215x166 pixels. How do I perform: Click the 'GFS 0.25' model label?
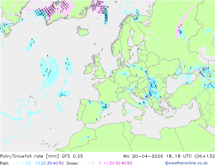pos(72,156)
